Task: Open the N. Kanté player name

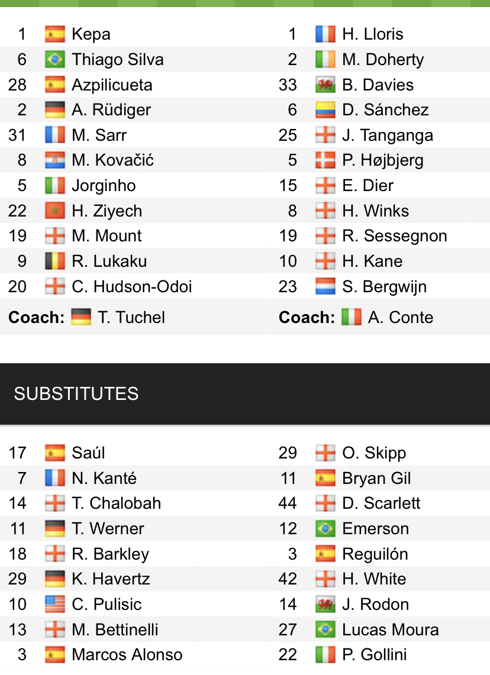Action: point(104,478)
